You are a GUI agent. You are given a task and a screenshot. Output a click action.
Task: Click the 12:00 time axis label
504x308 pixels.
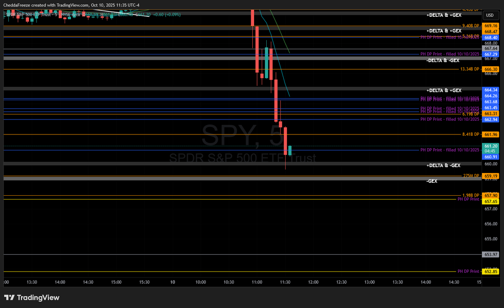pos(313,282)
